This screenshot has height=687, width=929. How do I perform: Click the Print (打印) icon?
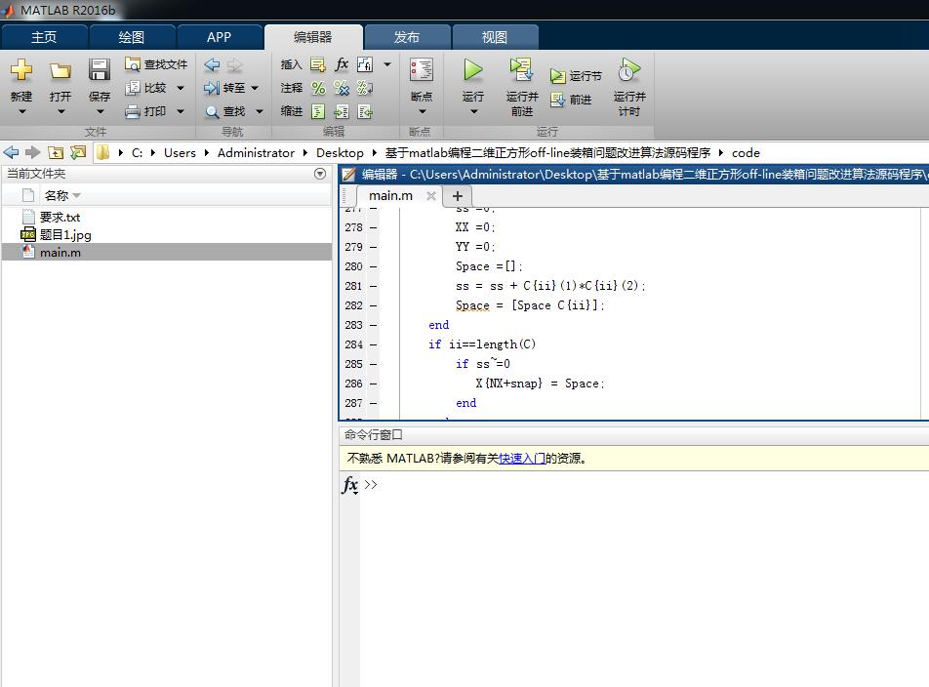tap(133, 111)
